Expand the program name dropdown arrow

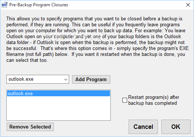pyautogui.click(x=66, y=79)
